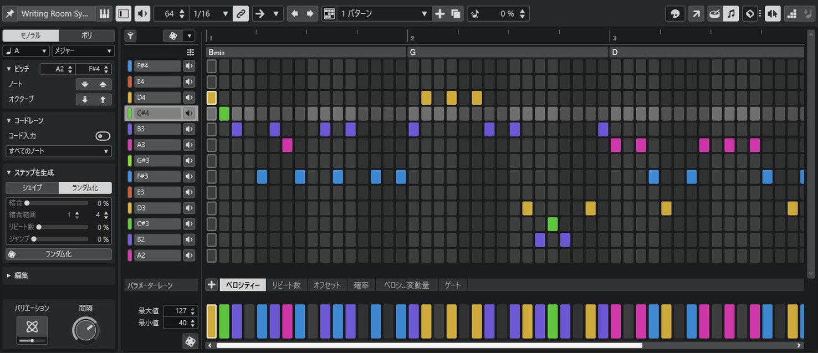The width and height of the screenshot is (818, 353).
Task: Click the 間隔 knob
Action: click(x=85, y=330)
